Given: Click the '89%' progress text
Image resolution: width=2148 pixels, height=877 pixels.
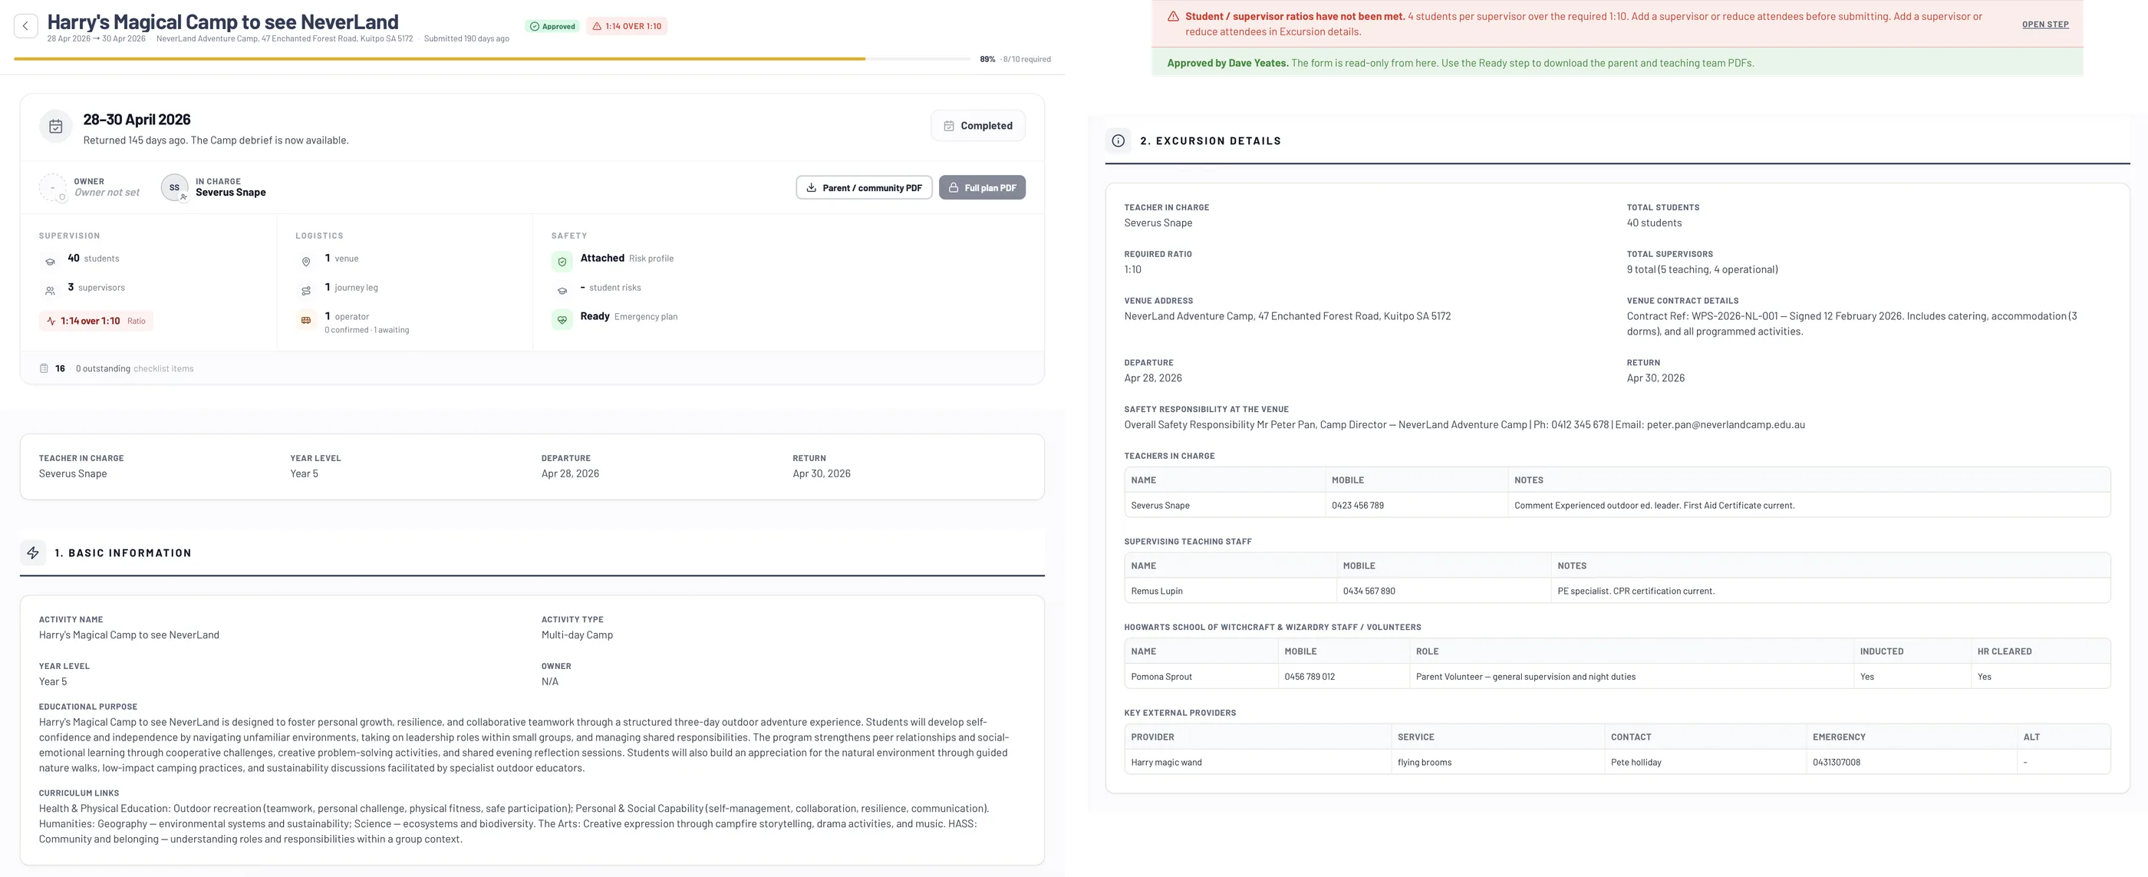Looking at the screenshot, I should pyautogui.click(x=987, y=59).
